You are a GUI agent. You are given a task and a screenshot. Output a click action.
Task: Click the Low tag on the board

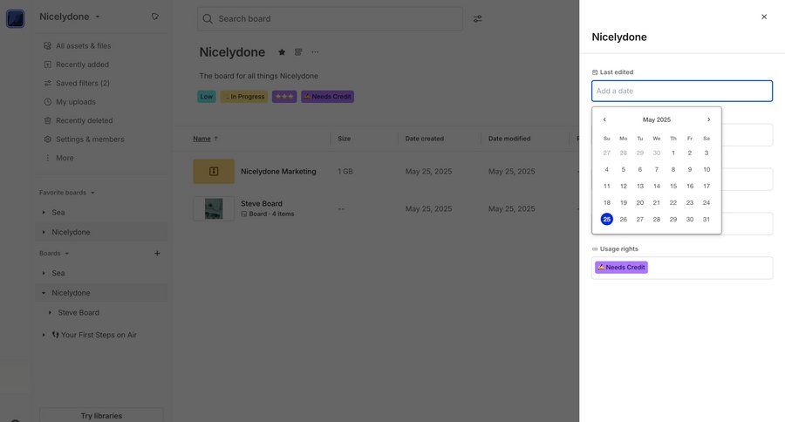click(206, 97)
